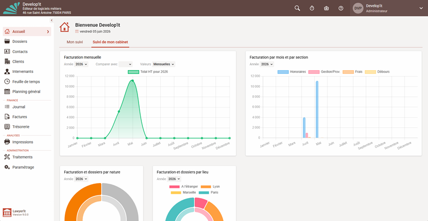This screenshot has width=428, height=221.
Task: Click the Dossiers folder icon
Action: pyautogui.click(x=7, y=42)
